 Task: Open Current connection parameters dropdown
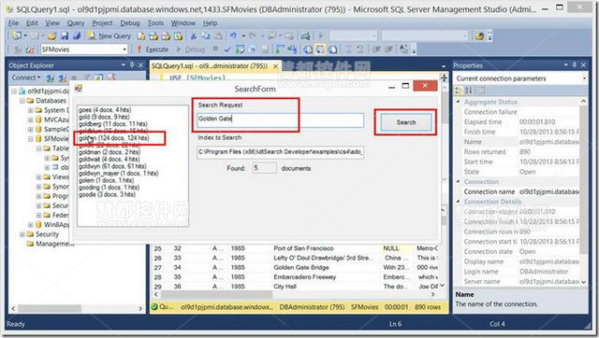click(x=584, y=78)
